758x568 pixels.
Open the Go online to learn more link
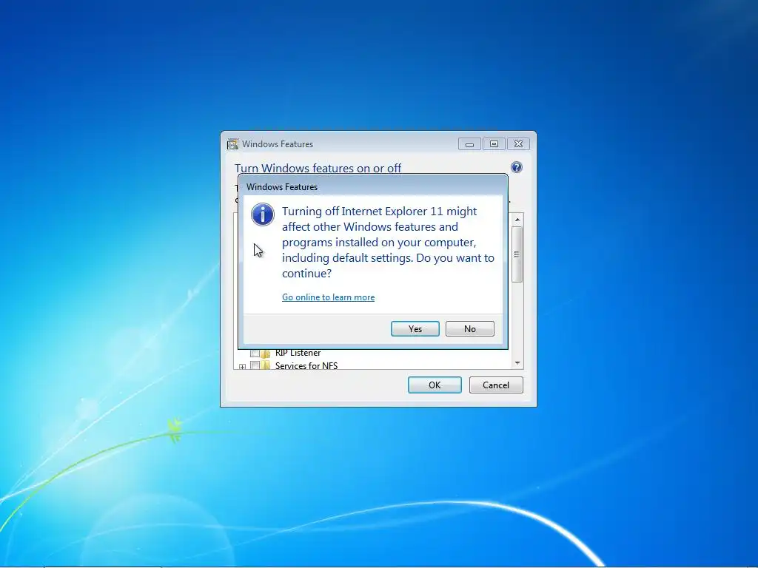pos(328,297)
